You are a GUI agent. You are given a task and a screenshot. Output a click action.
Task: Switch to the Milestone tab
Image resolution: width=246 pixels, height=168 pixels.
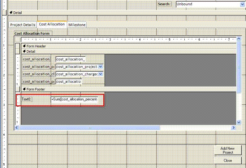pyautogui.click(x=77, y=25)
